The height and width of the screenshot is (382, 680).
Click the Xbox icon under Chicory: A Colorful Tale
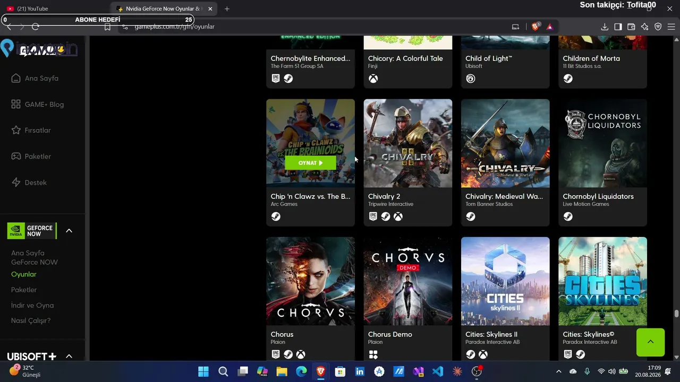tap(373, 79)
